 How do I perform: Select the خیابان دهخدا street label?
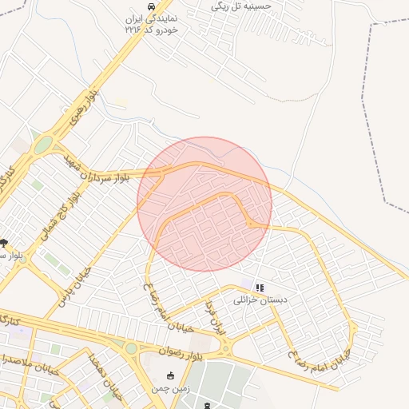pos(105,377)
